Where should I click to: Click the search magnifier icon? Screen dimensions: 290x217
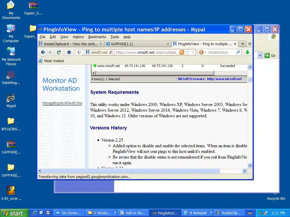(x=238, y=52)
